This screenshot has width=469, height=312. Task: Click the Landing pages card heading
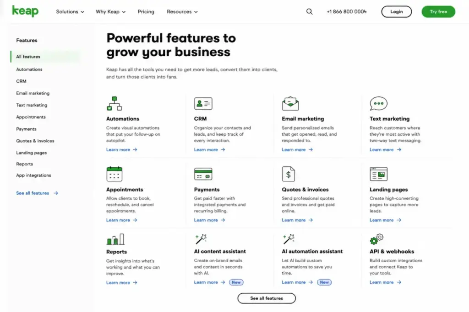[388, 190]
